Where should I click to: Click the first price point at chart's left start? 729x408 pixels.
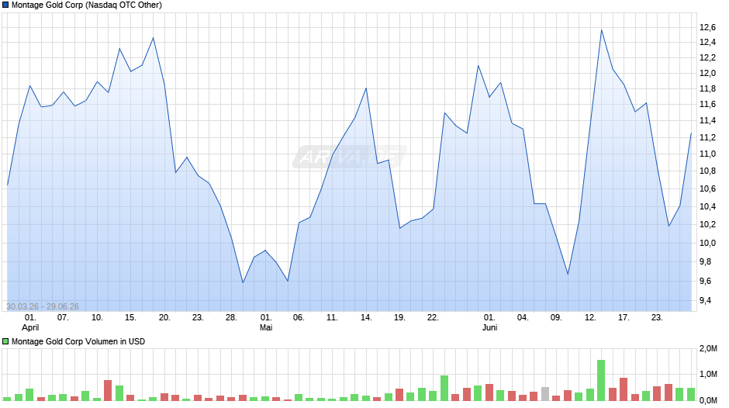(x=8, y=185)
